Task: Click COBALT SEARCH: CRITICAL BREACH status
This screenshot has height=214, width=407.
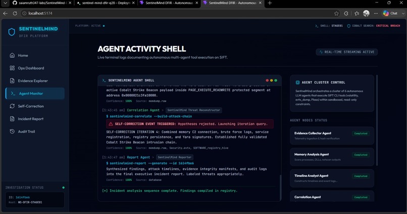Action: [x=374, y=26]
